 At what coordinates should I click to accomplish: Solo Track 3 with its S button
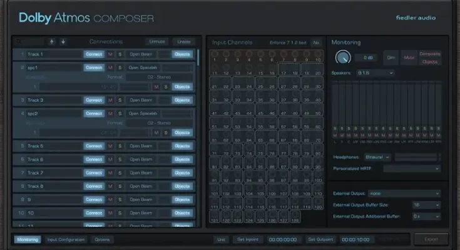point(120,100)
